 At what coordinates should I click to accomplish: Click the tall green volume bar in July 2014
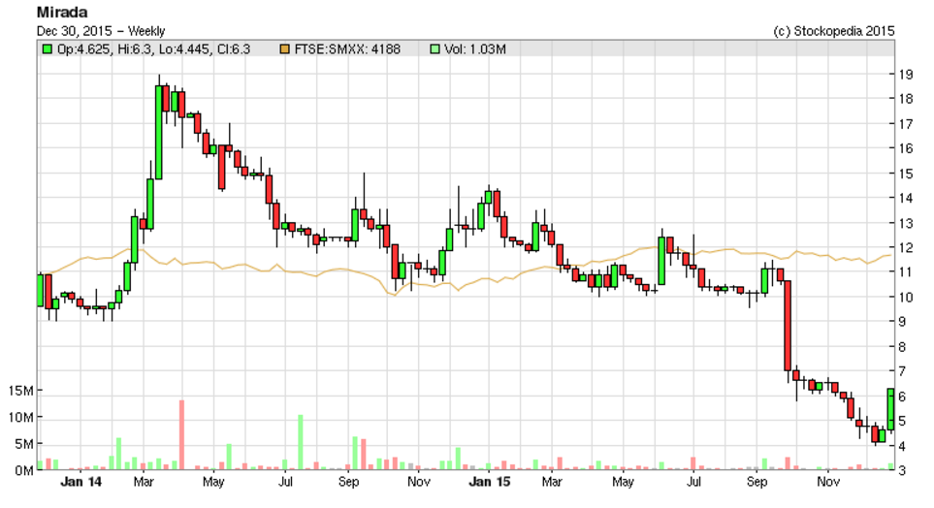click(x=301, y=442)
